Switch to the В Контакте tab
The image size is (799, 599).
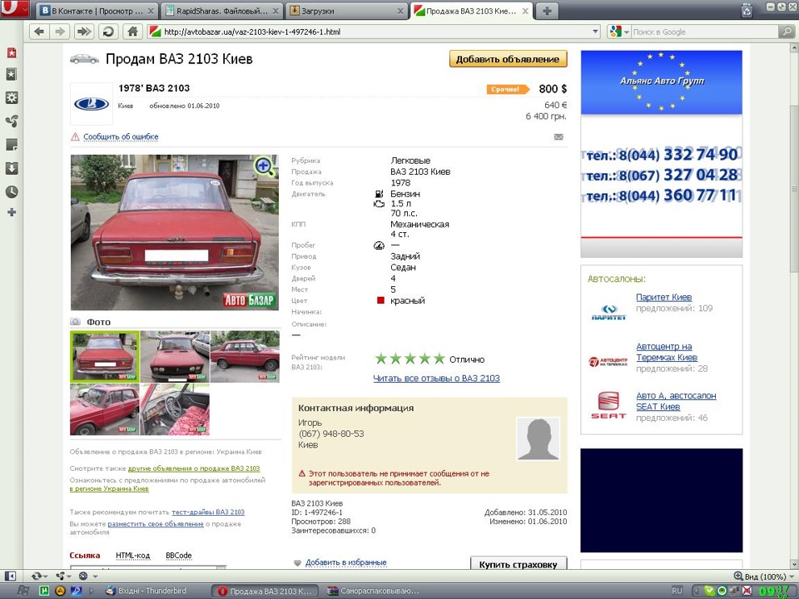[97, 11]
